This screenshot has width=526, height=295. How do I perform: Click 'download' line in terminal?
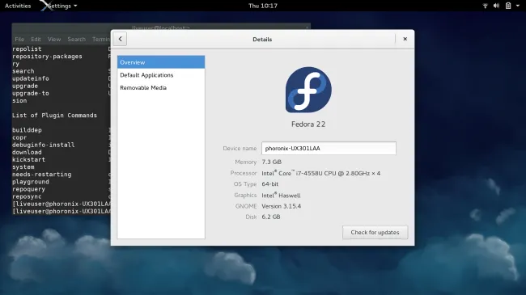27,152
